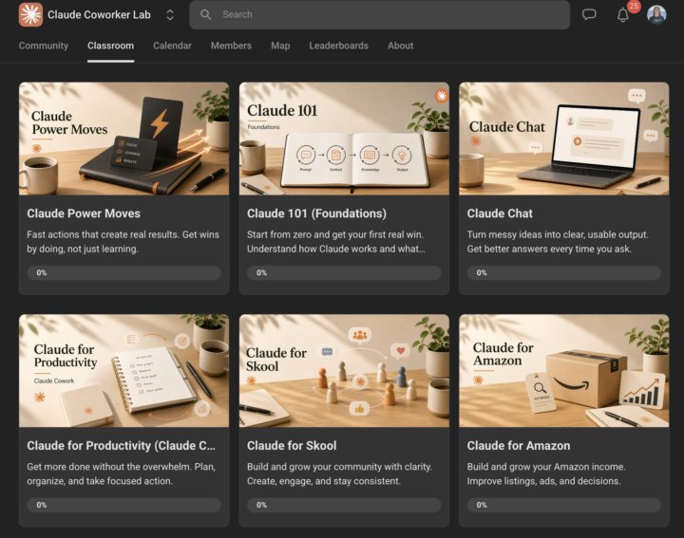
Task: Go to the Members tab
Action: point(231,46)
